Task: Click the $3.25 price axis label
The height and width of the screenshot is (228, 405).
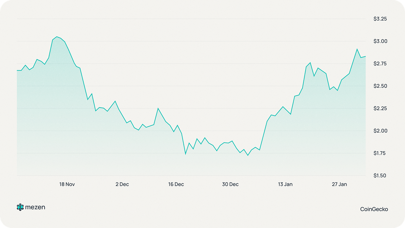Action: [x=380, y=19]
